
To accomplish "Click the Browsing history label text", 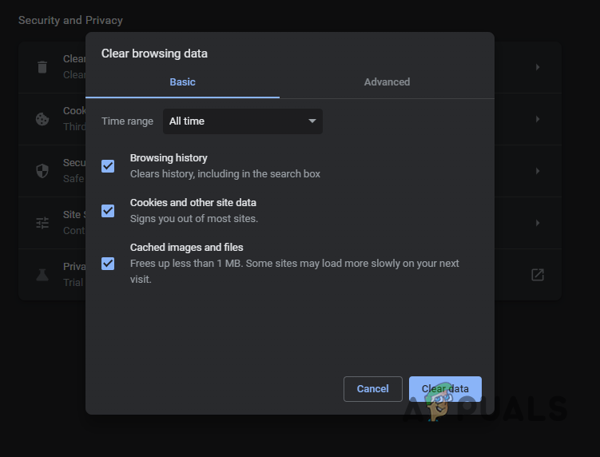I will pyautogui.click(x=169, y=158).
